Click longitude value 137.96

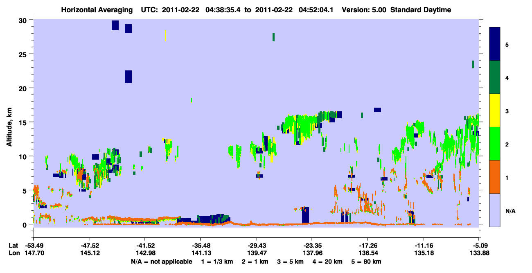(312, 253)
